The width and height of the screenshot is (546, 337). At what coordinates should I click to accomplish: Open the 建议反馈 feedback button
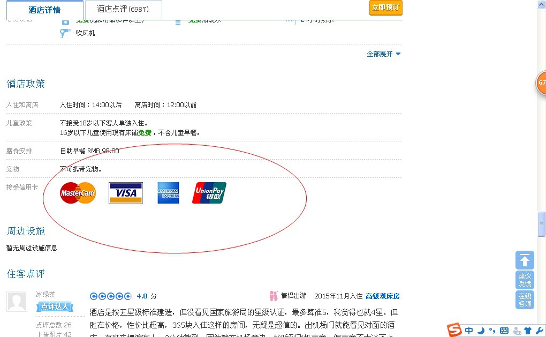pyautogui.click(x=525, y=280)
